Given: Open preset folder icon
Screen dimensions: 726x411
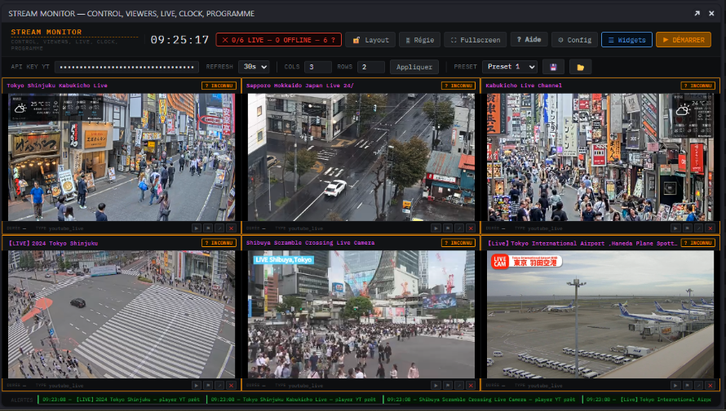Looking at the screenshot, I should pyautogui.click(x=580, y=67).
